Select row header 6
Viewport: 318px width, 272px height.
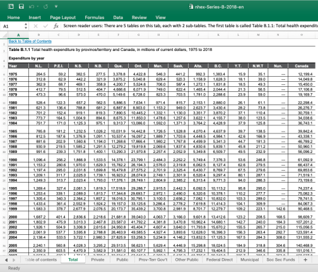tap(4, 74)
